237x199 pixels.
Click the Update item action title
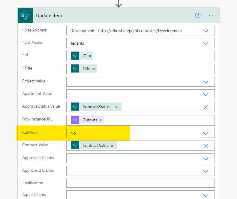49,16
